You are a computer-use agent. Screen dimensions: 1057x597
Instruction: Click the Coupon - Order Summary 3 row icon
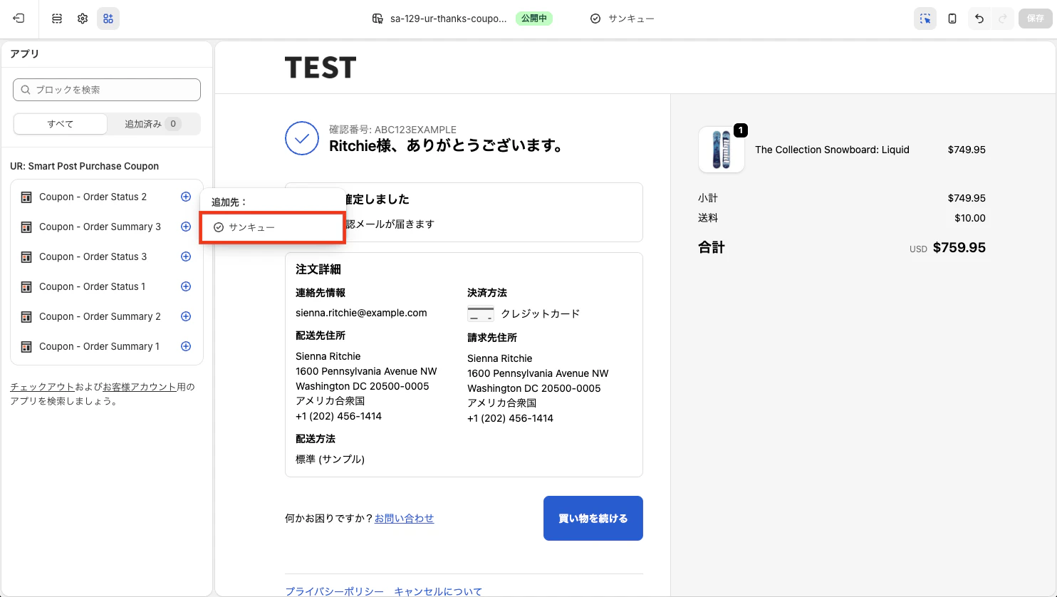pos(26,227)
